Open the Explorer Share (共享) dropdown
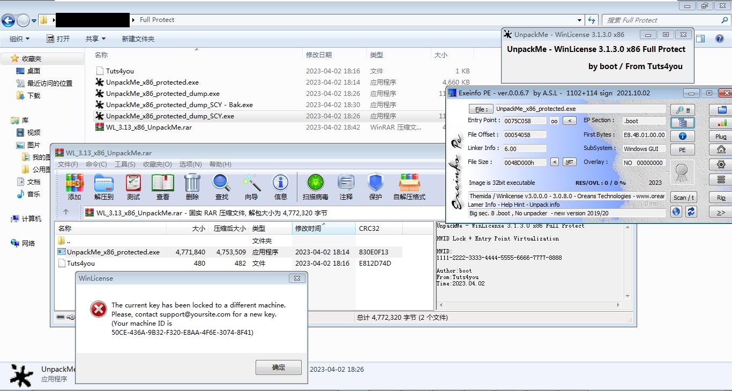Image resolution: width=732 pixels, height=391 pixels. point(95,39)
